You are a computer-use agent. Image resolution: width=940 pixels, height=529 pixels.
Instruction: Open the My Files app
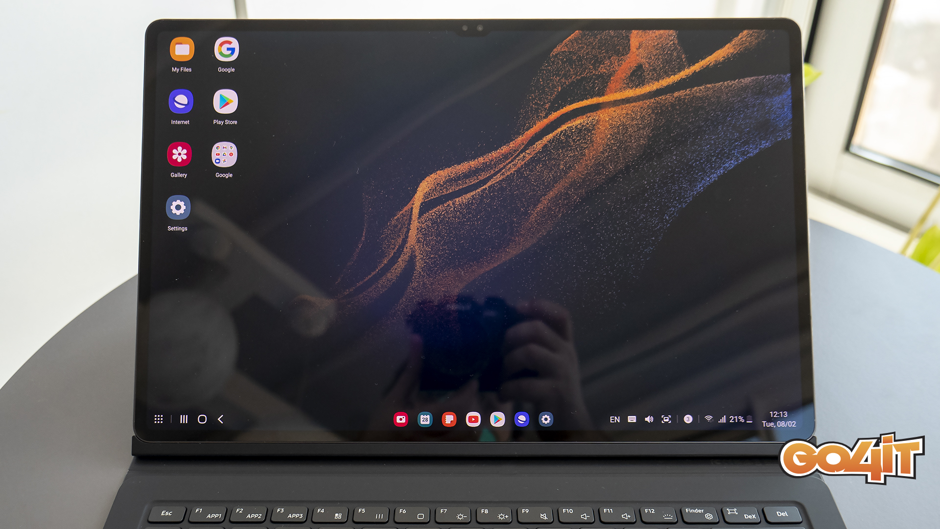182,49
